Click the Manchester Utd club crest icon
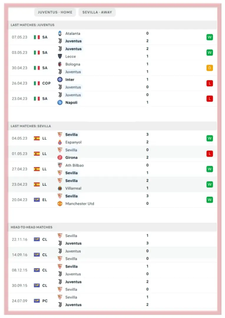 [x=60, y=203]
